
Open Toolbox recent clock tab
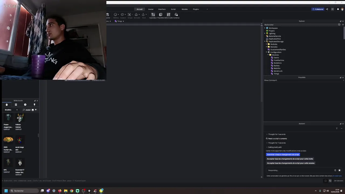tap(25, 105)
